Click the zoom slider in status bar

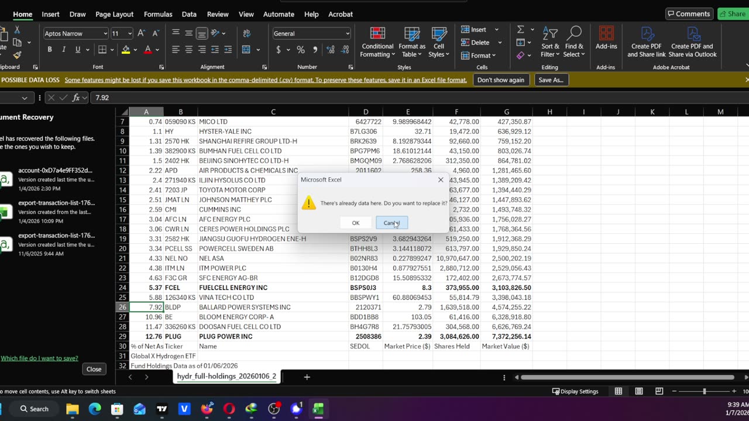point(704,391)
